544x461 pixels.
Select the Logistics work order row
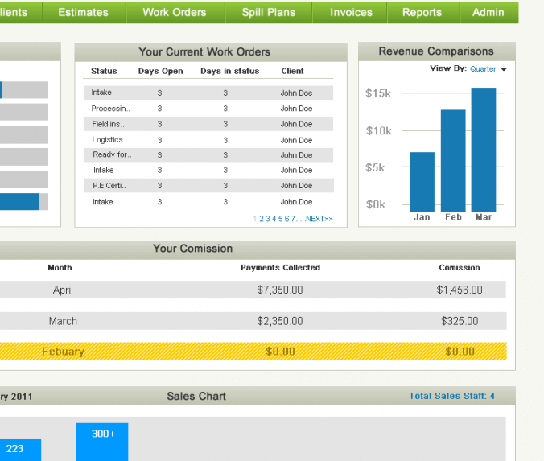pyautogui.click(x=208, y=140)
